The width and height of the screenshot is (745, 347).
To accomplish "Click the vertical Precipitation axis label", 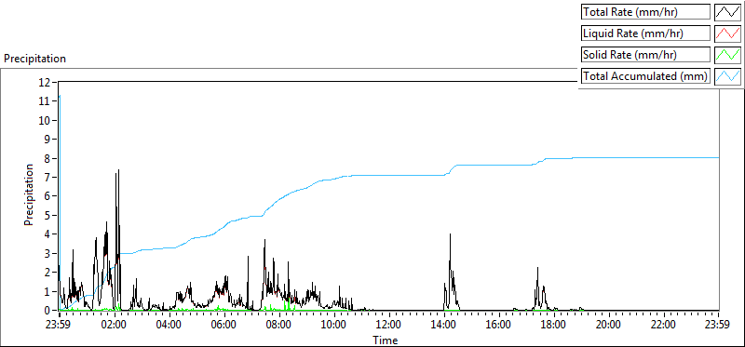I will point(29,194).
